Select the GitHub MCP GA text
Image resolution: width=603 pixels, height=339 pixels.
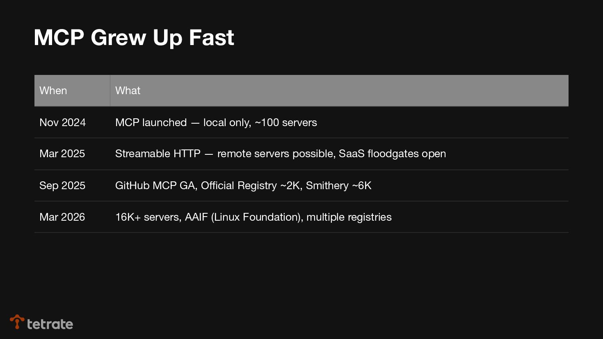point(155,185)
